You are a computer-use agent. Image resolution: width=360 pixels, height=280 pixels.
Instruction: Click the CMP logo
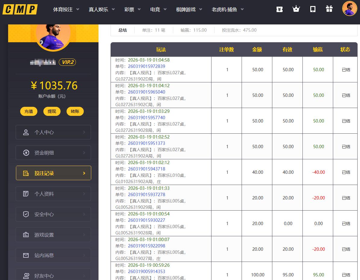[x=20, y=9]
